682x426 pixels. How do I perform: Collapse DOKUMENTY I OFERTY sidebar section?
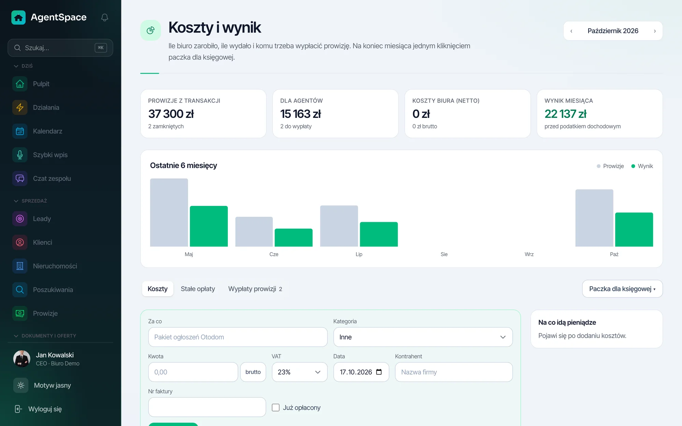click(x=45, y=336)
